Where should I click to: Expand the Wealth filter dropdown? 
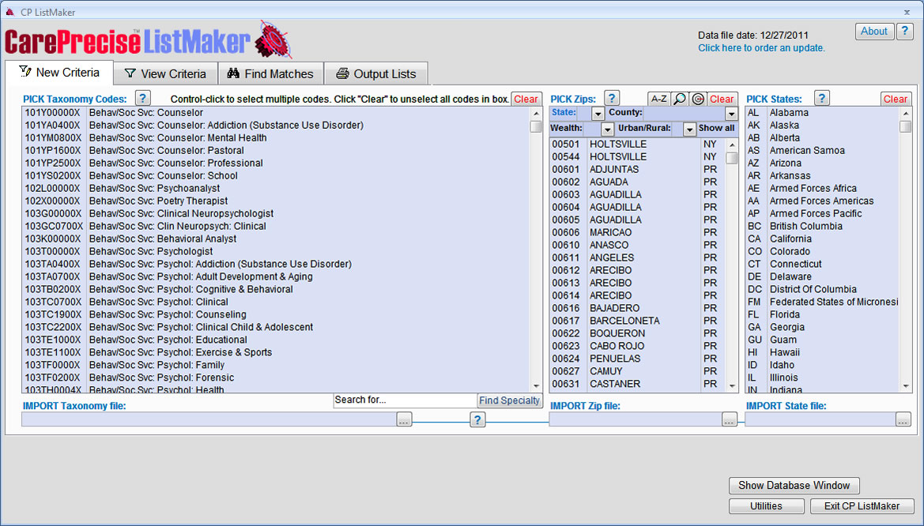tap(607, 129)
